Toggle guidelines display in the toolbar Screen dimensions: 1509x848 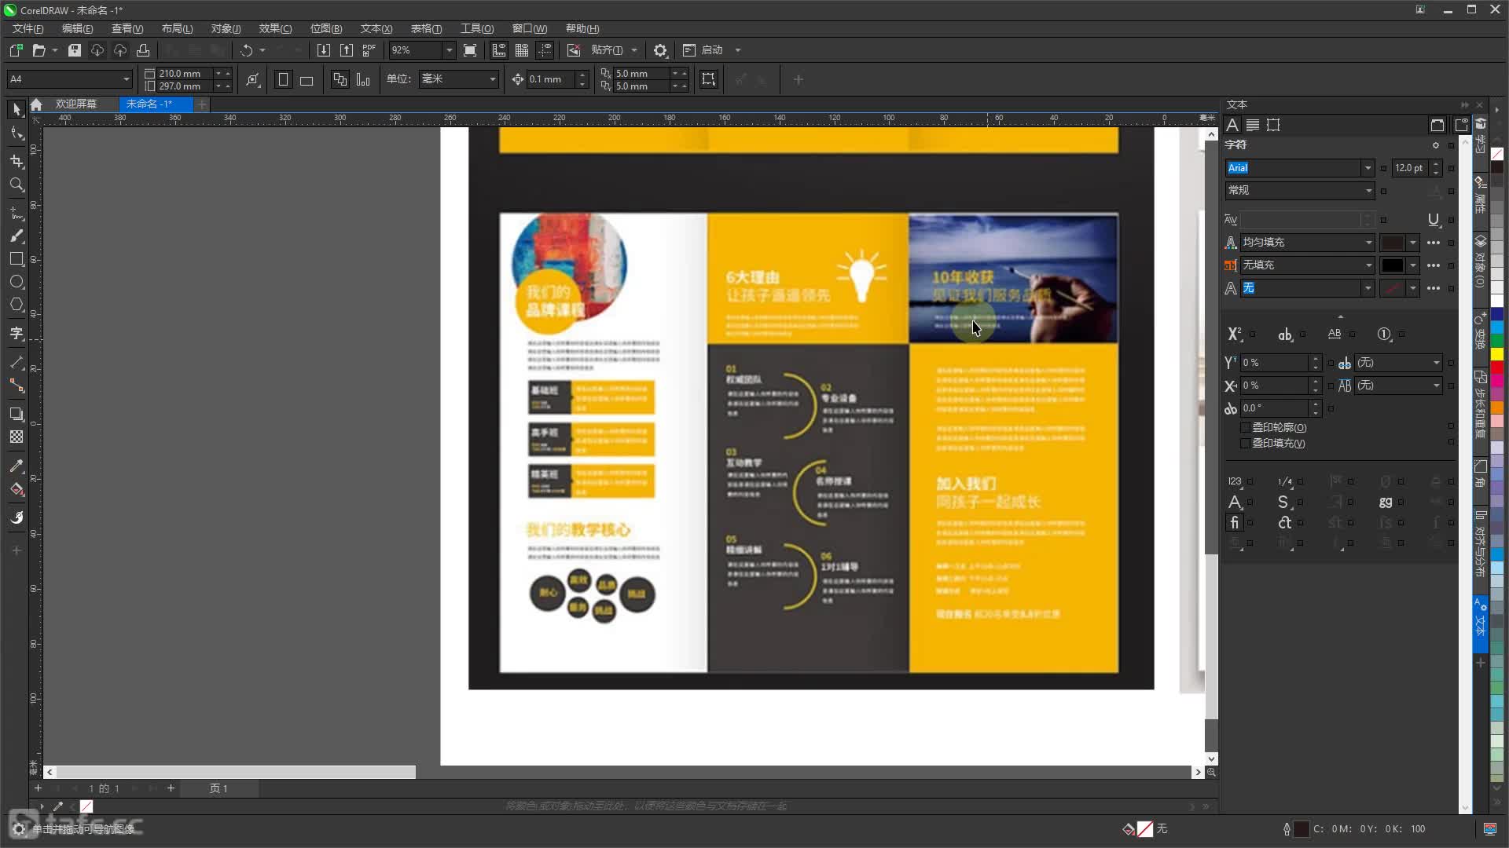545,50
